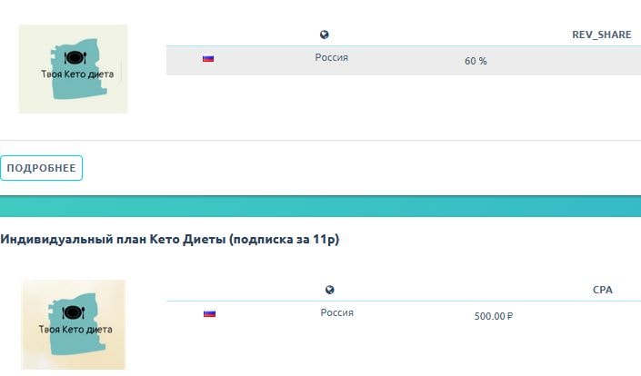Click the REV_SHARE column header
Image resolution: width=641 pixels, height=376 pixels.
pos(601,35)
